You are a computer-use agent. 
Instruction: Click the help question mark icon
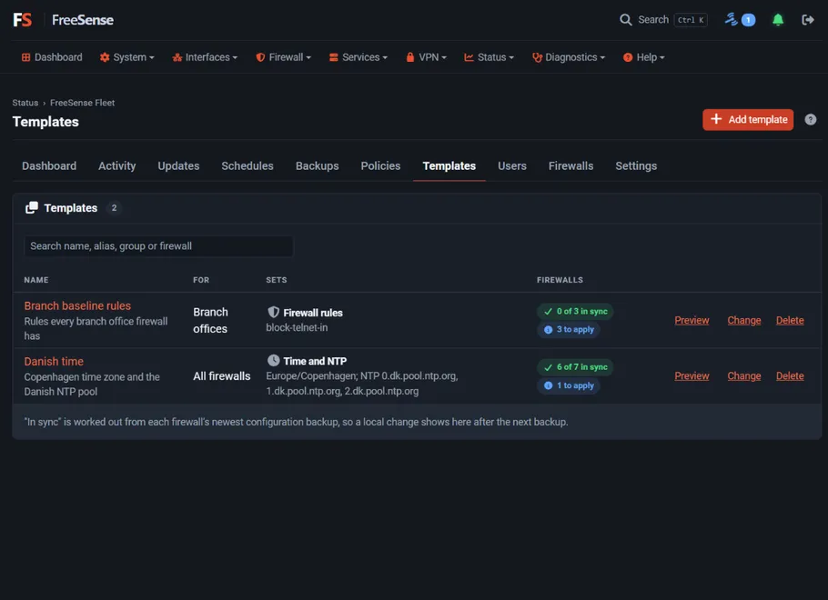(810, 120)
